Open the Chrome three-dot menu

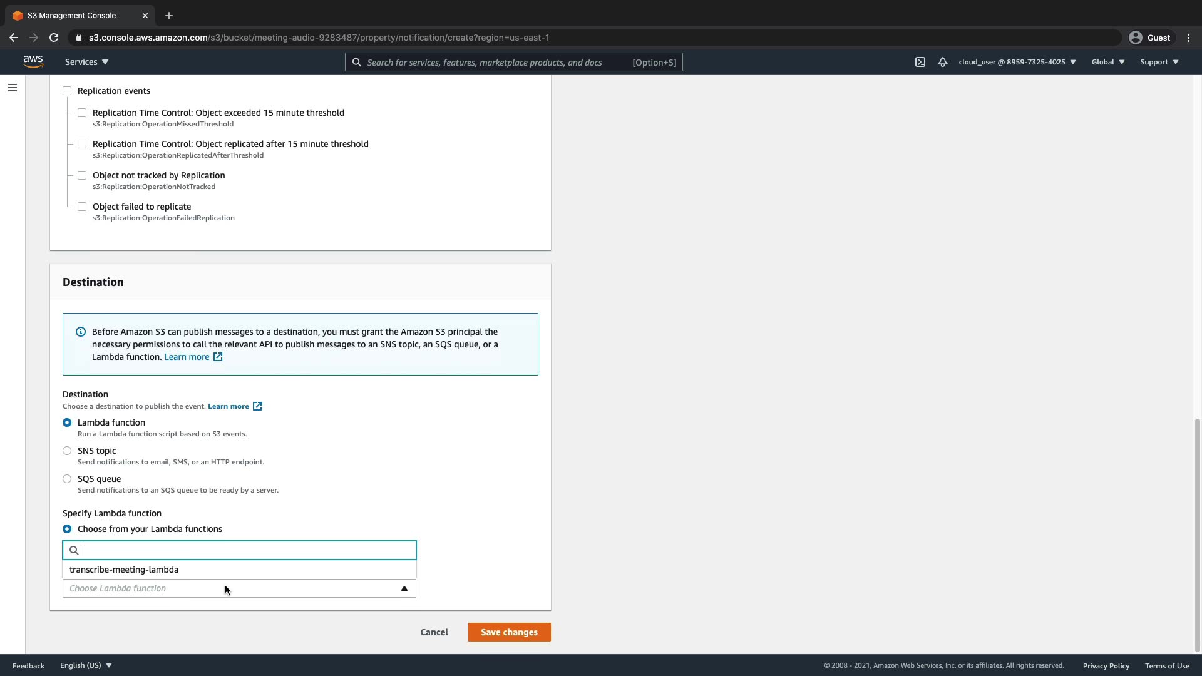(1188, 38)
